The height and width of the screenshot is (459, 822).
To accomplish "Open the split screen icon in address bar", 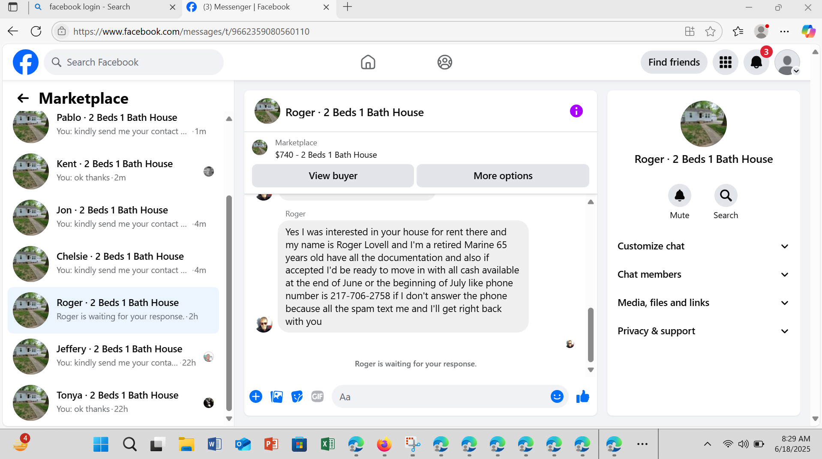I will click(690, 31).
